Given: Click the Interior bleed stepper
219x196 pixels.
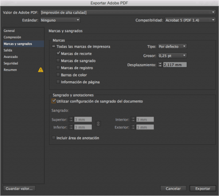Looking at the screenshot, I should tap(133, 120).
